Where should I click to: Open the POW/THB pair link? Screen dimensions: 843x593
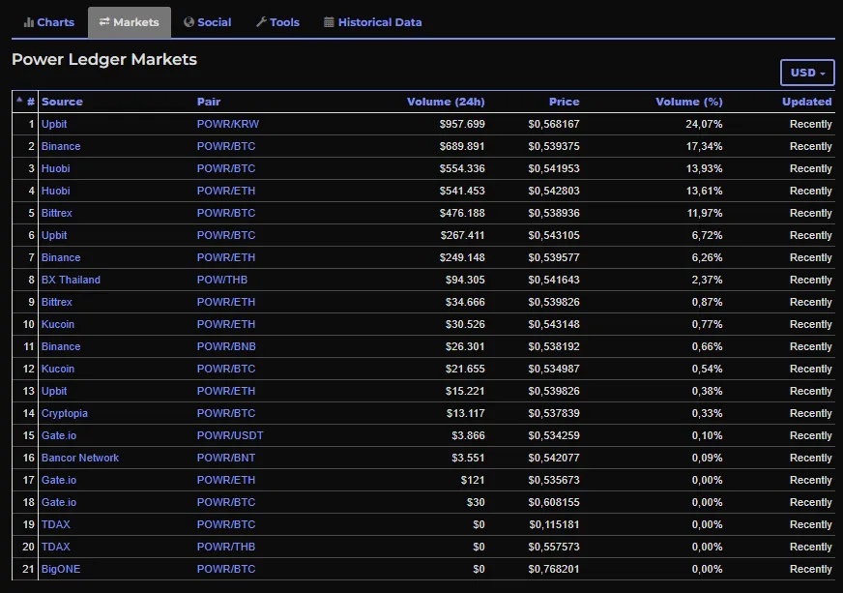tap(222, 280)
